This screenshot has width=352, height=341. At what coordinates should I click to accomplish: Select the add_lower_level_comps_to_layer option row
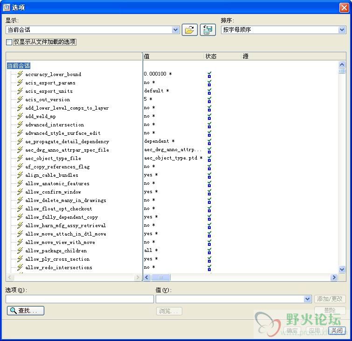pos(67,108)
